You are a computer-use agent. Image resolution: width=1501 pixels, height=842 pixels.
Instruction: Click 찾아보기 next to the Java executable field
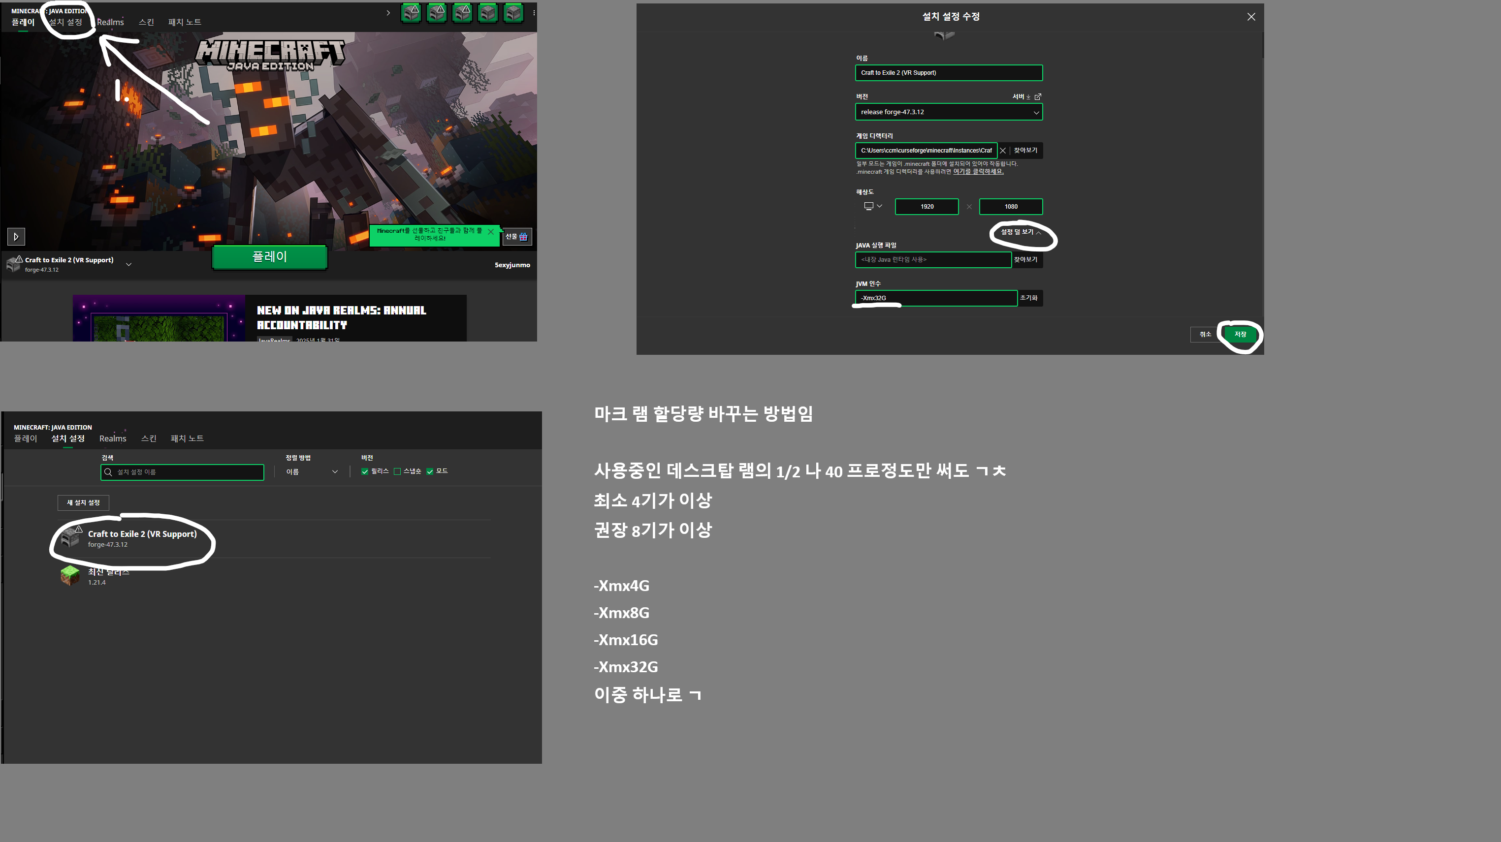tap(1025, 260)
